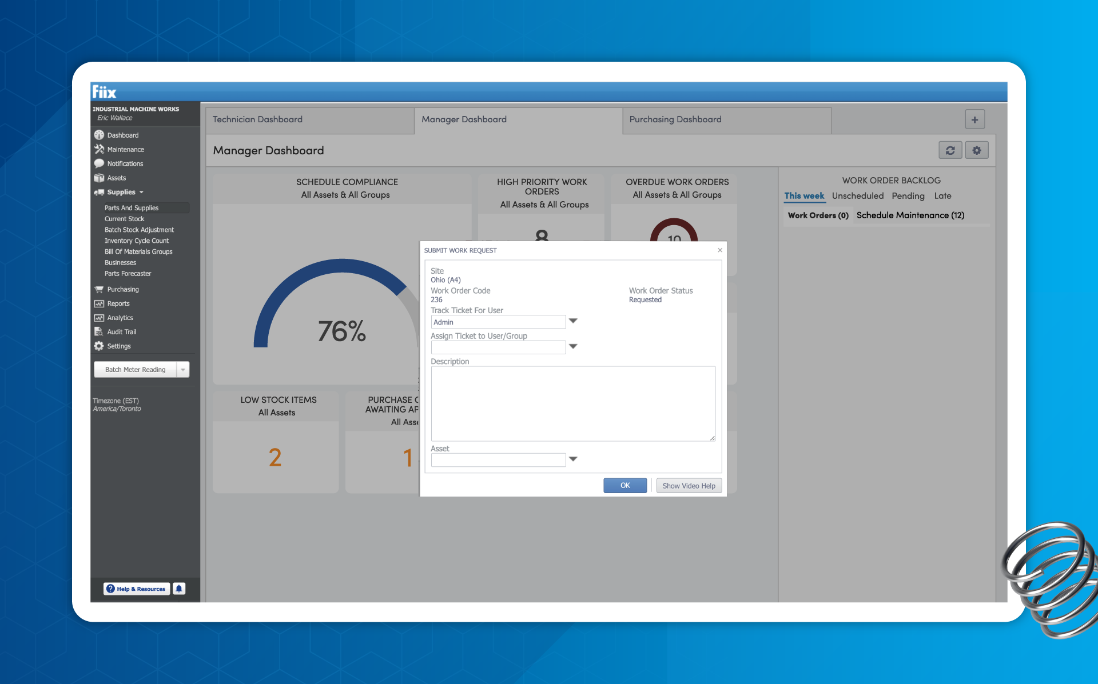Image resolution: width=1098 pixels, height=684 pixels.
Task: Open Assets via its box icon
Action: tap(99, 178)
